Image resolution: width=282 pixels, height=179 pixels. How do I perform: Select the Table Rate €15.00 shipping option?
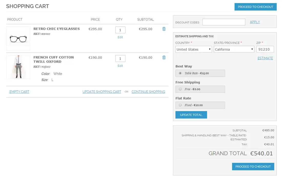(180, 73)
